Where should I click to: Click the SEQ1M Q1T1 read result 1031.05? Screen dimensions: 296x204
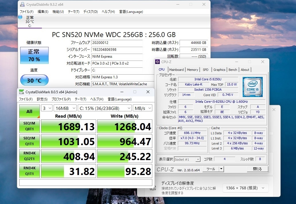69,141
